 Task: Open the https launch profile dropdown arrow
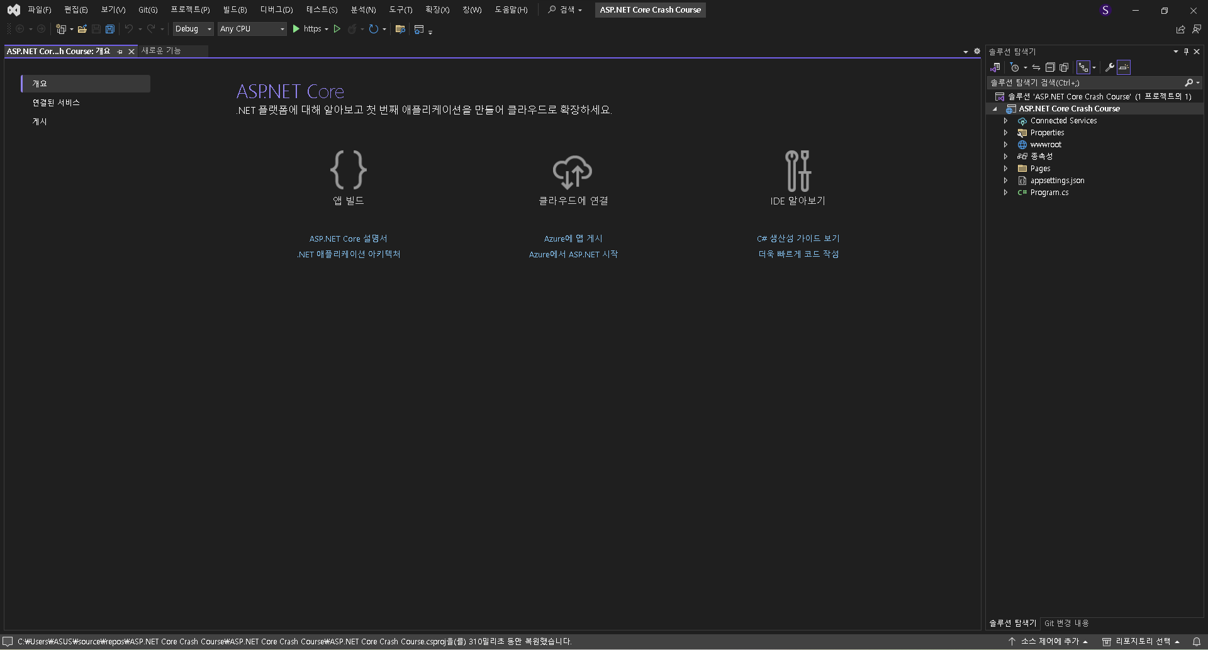tap(327, 29)
